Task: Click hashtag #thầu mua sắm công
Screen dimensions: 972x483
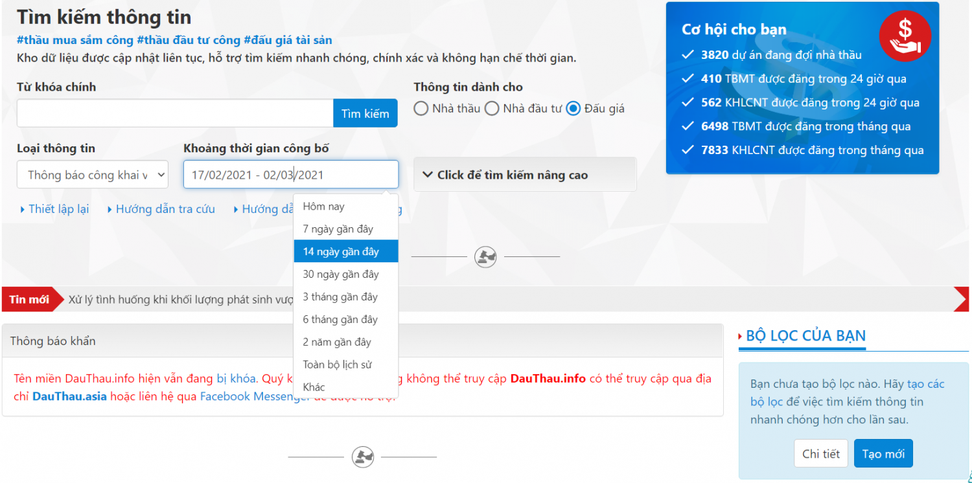Action: click(x=76, y=40)
